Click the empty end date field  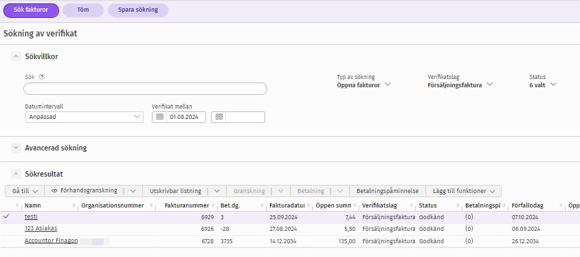pos(245,117)
